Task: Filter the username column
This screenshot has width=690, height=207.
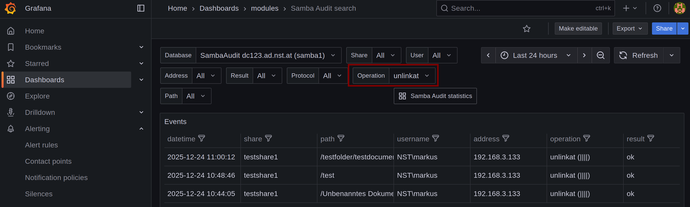Action: [436, 138]
